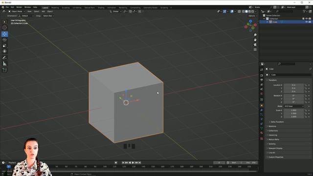
Task: Open the viewport Add menu
Action: [x=43, y=11]
